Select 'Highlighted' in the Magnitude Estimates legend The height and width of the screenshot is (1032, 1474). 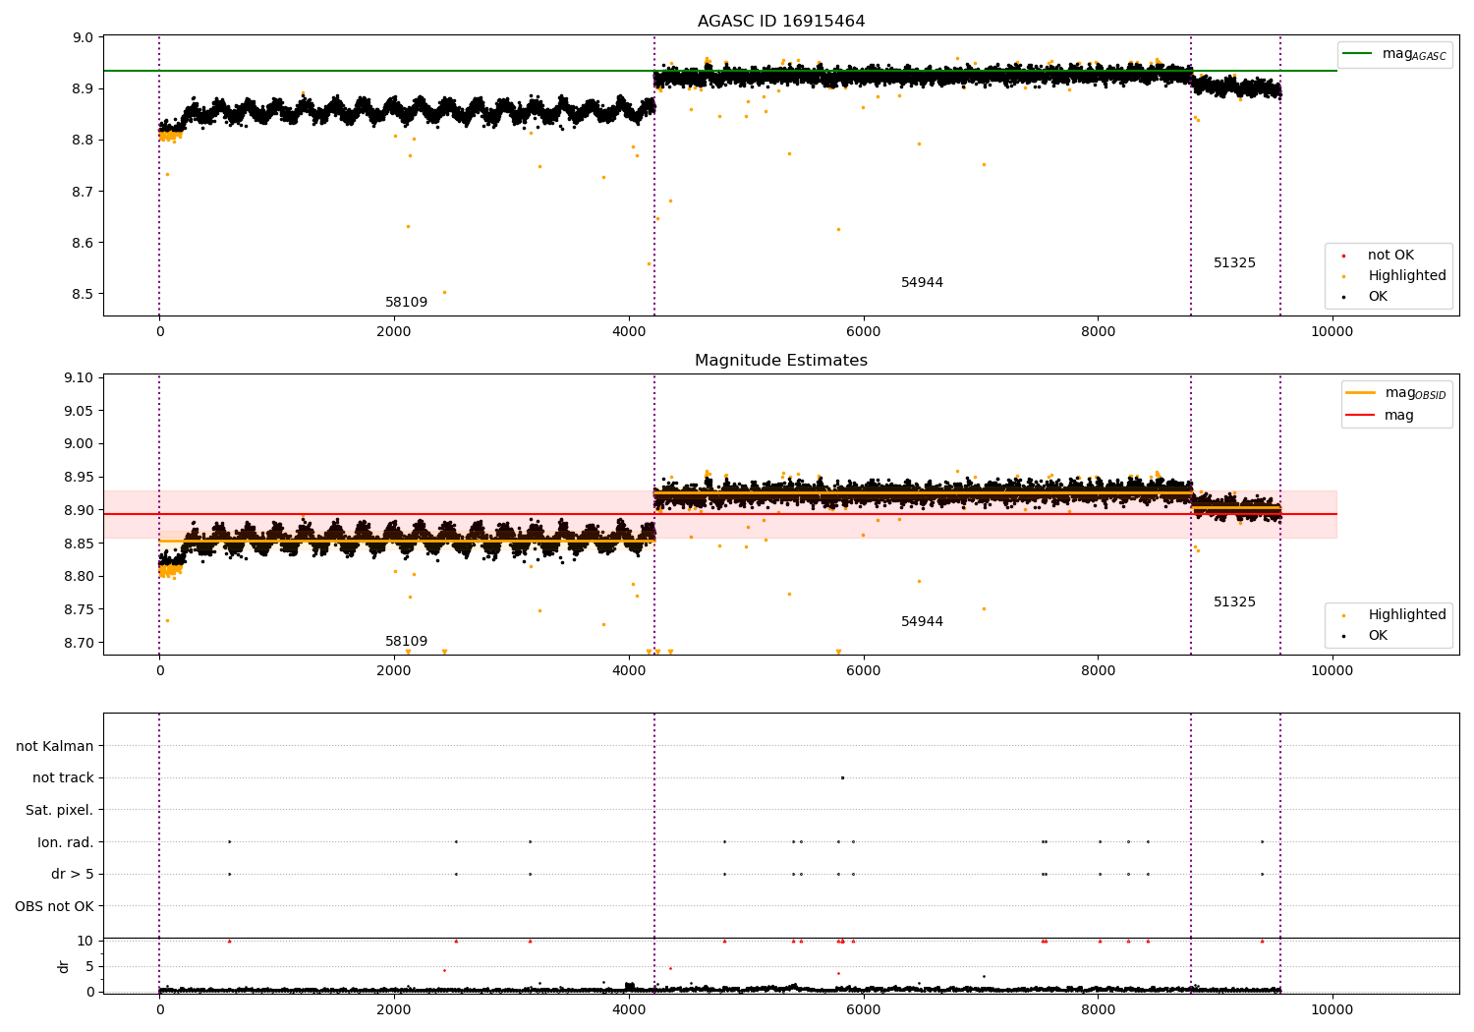[1407, 615]
